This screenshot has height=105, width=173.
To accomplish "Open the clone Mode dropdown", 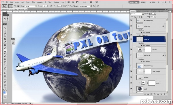I will [31, 6].
